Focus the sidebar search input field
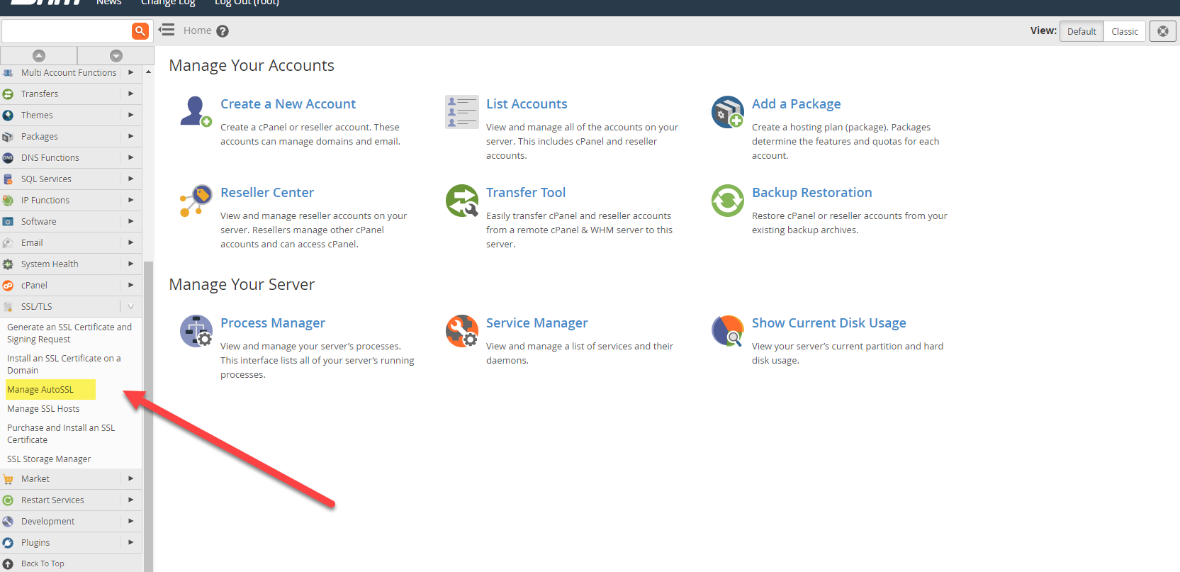Image resolution: width=1180 pixels, height=572 pixels. click(x=67, y=30)
